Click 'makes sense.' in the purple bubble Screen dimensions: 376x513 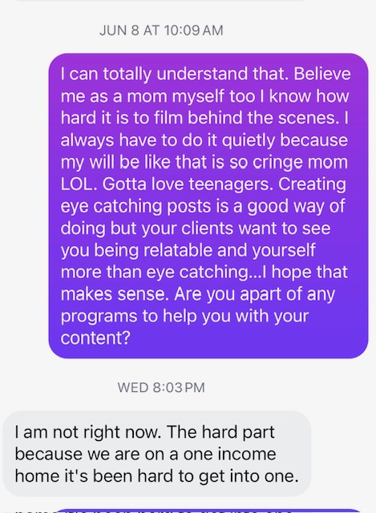click(115, 294)
